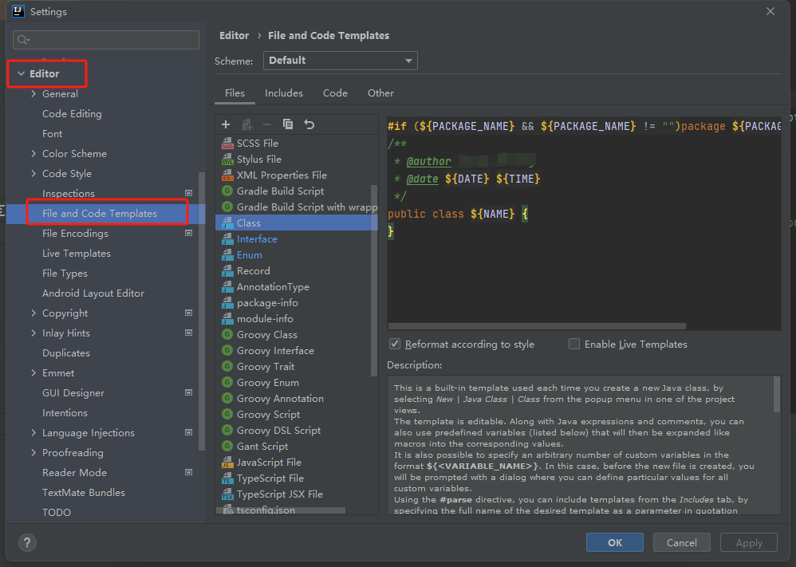Image resolution: width=796 pixels, height=567 pixels.
Task: Enable Live Templates checkbox
Action: (574, 345)
